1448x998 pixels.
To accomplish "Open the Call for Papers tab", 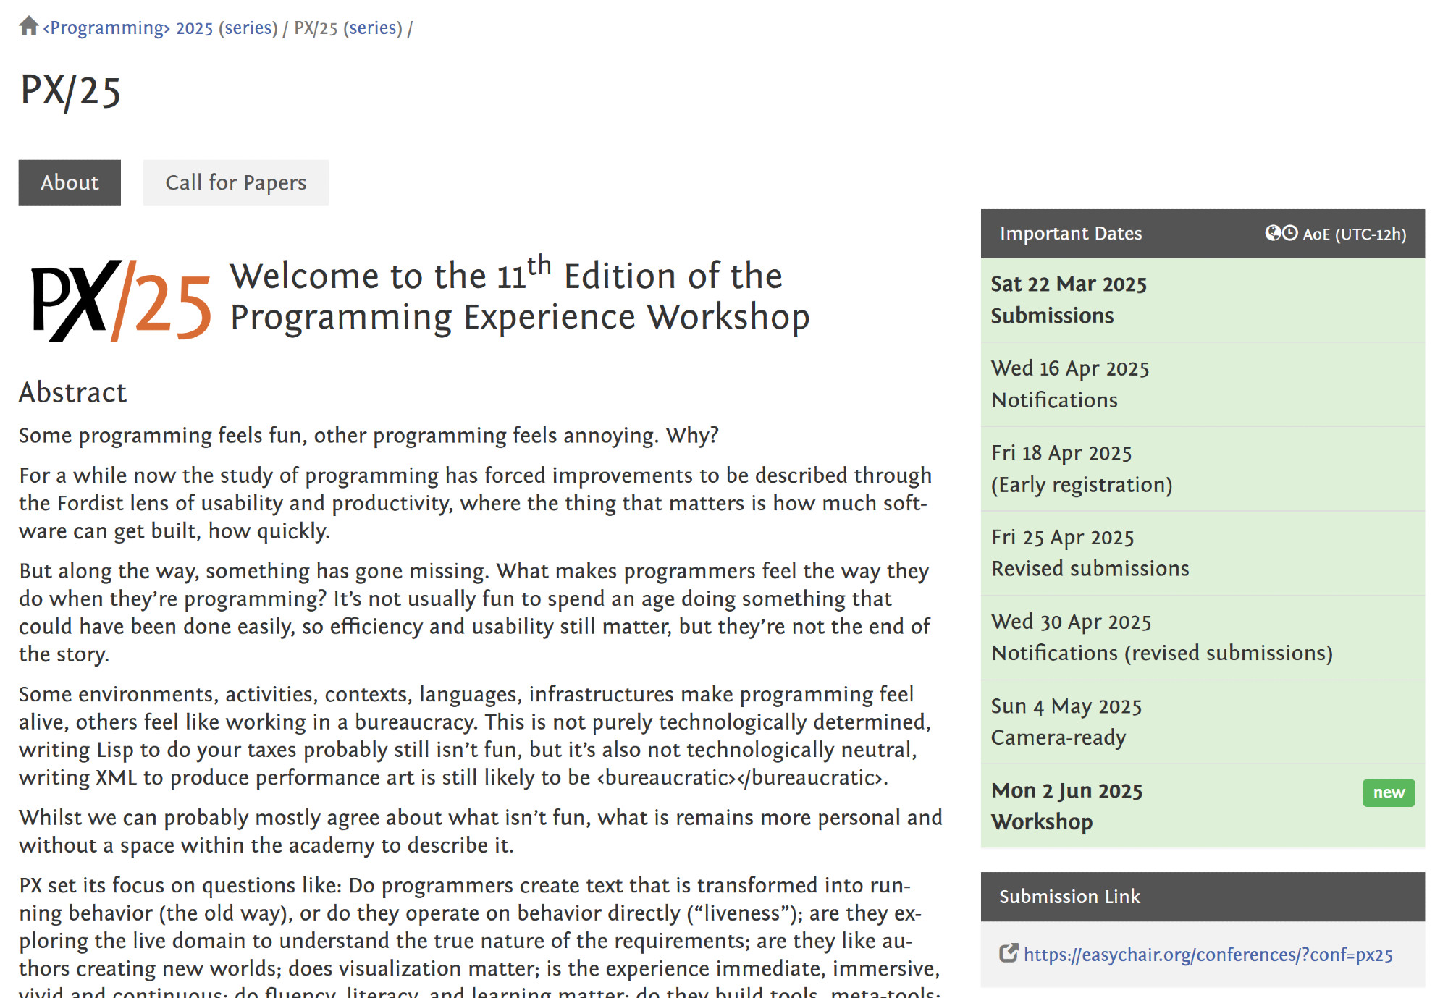I will (235, 182).
